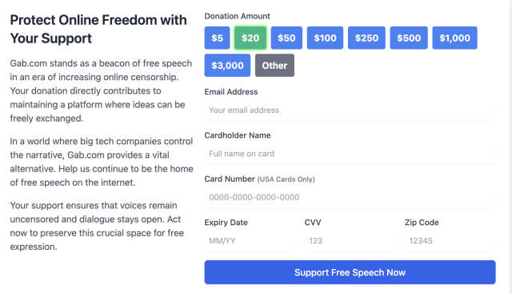Focus the Expiry Date field
Screen dimensions: 512x294
[x=250, y=241]
